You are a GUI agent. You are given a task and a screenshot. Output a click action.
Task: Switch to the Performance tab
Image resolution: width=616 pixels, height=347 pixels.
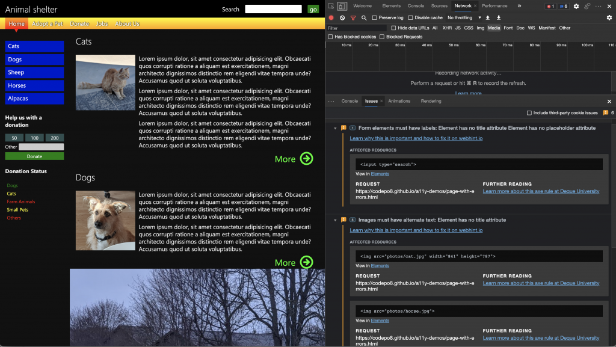point(494,6)
